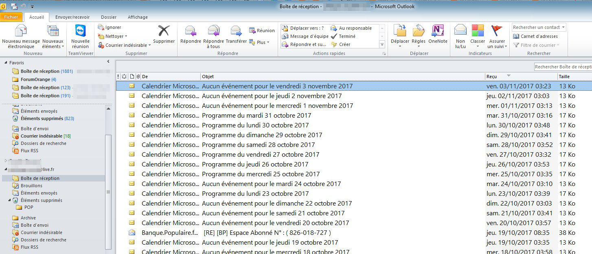Open the Fichier tab

[11, 17]
